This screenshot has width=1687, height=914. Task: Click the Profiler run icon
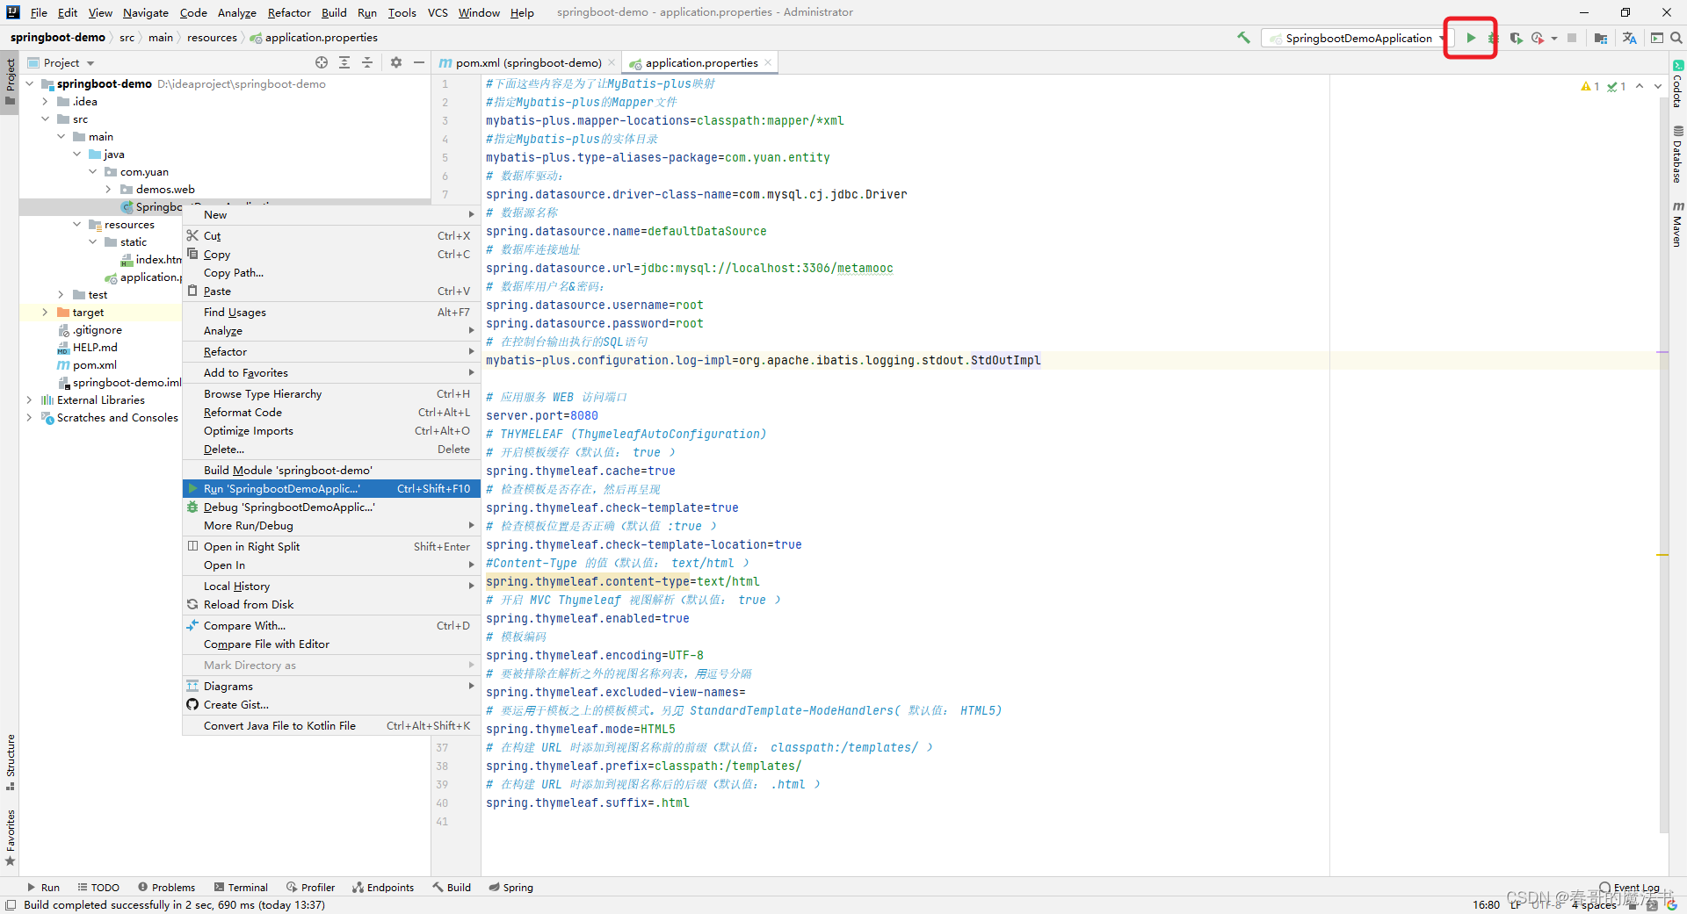[x=1537, y=38]
